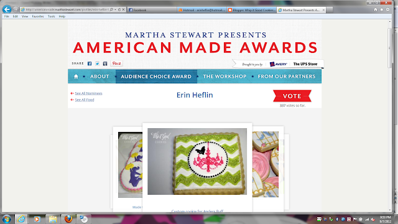Open the View menu
The image size is (398, 224).
tap(25, 16)
